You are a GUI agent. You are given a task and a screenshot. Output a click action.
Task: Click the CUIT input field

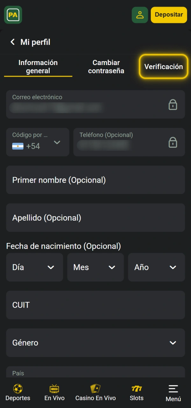[x=95, y=305]
